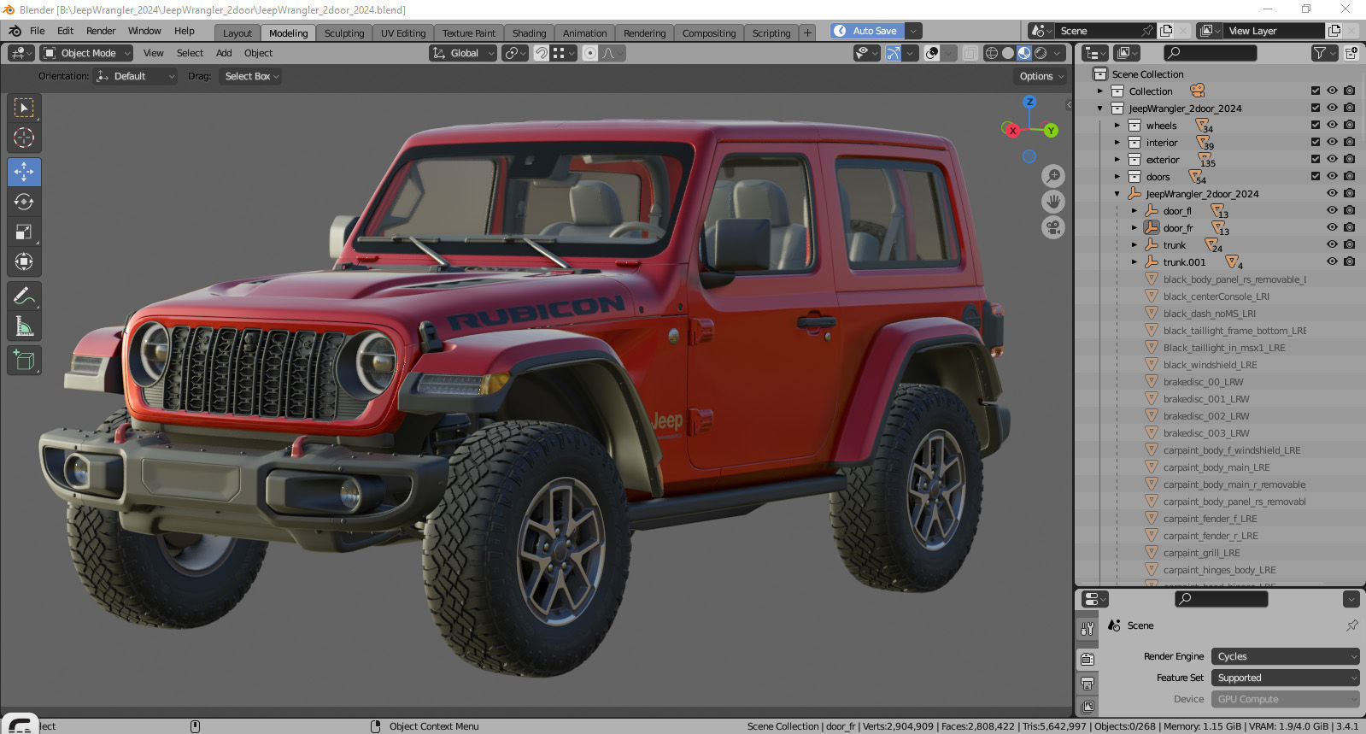Select the Add Cube tool

tap(24, 361)
